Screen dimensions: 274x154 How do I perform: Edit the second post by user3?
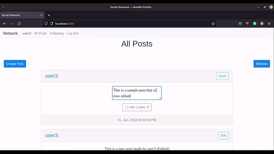[x=223, y=136]
